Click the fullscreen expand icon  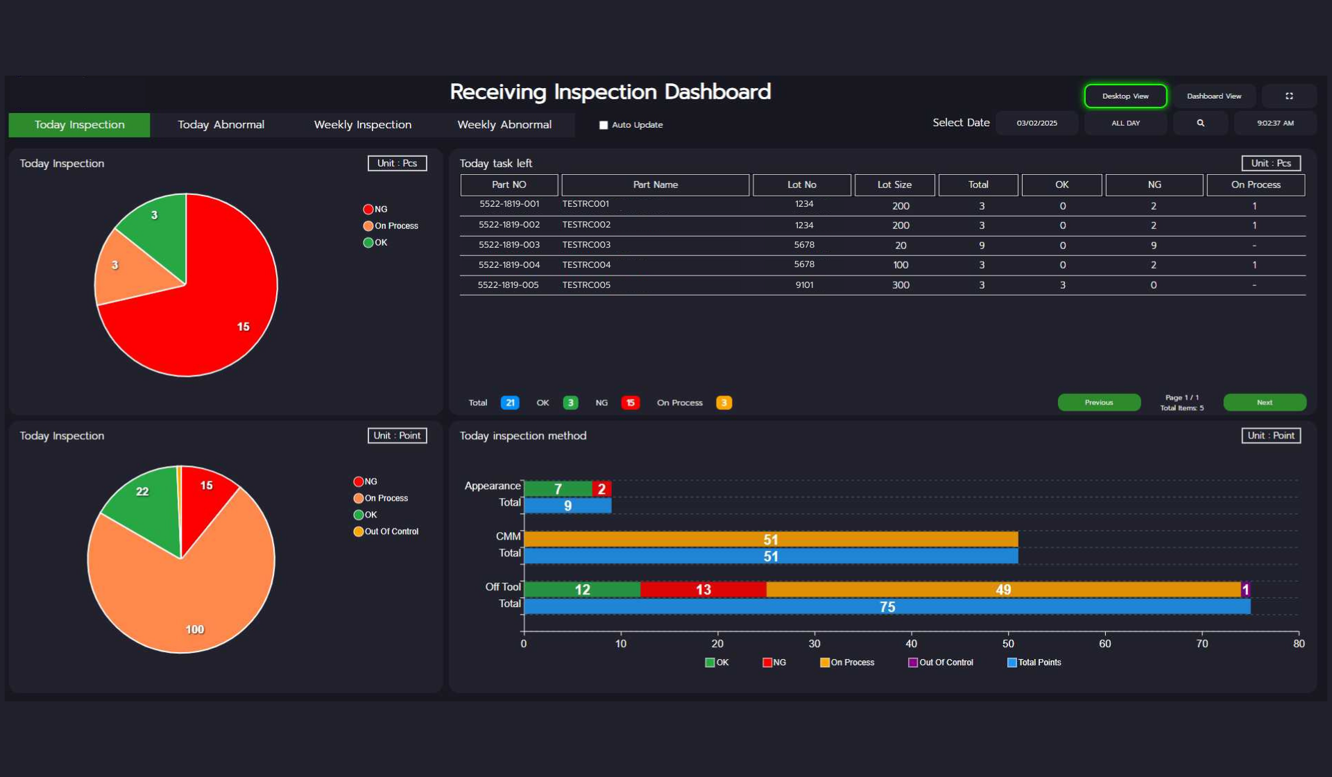coord(1289,96)
